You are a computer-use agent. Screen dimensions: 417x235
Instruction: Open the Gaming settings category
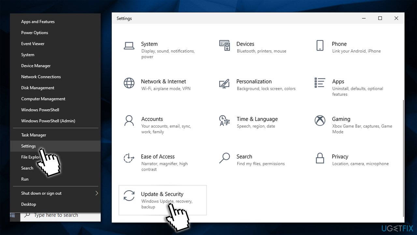(353, 125)
